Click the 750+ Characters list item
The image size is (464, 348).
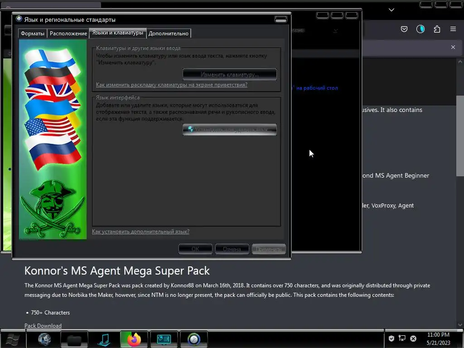pyautogui.click(x=50, y=313)
